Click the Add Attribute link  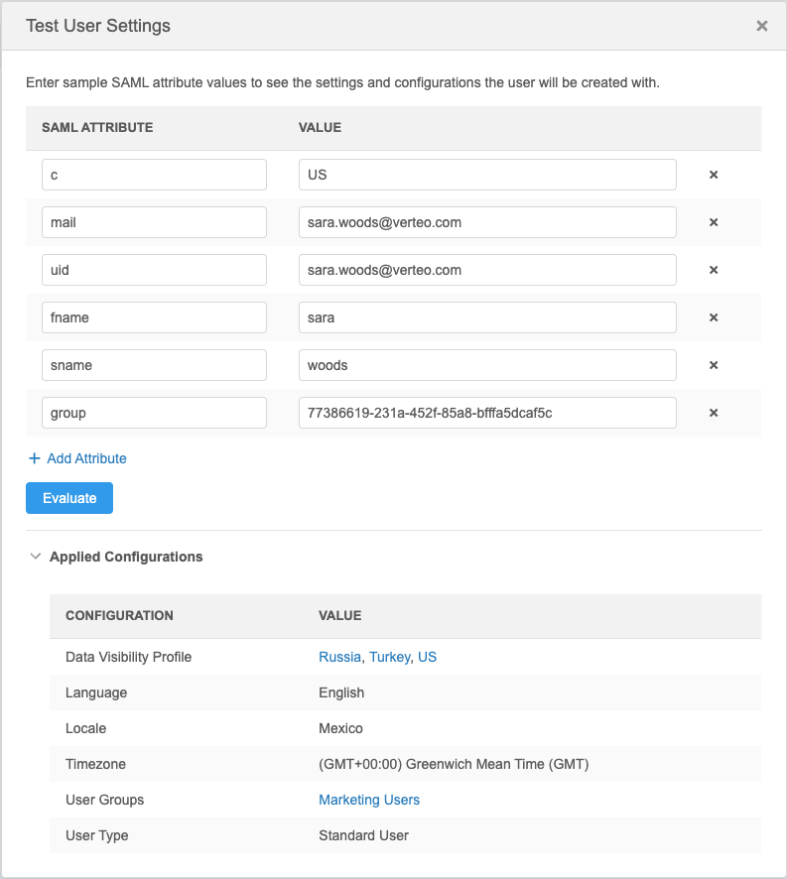[77, 458]
